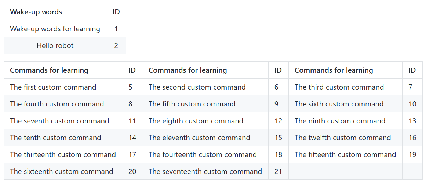Click 'The ninth custom command' cell
The width and height of the screenshot is (444, 182).
click(345, 121)
